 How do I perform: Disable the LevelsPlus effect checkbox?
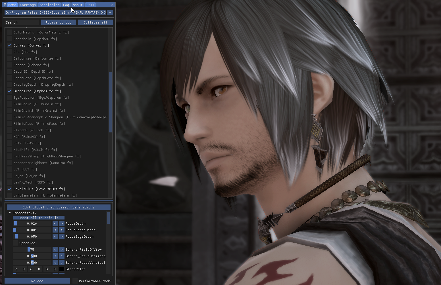(9, 189)
